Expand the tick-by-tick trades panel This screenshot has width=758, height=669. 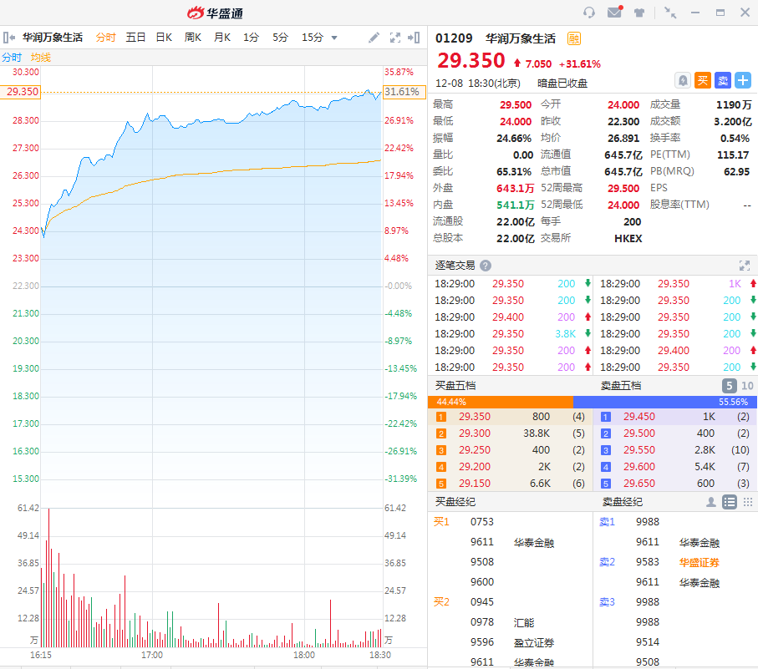tap(745, 266)
